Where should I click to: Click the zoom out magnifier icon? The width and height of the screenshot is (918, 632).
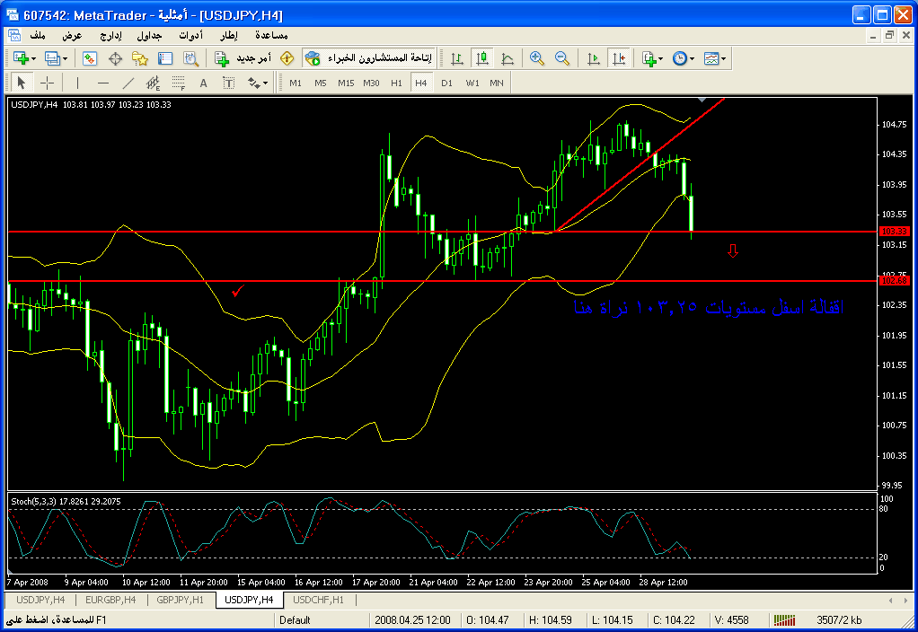[562, 58]
